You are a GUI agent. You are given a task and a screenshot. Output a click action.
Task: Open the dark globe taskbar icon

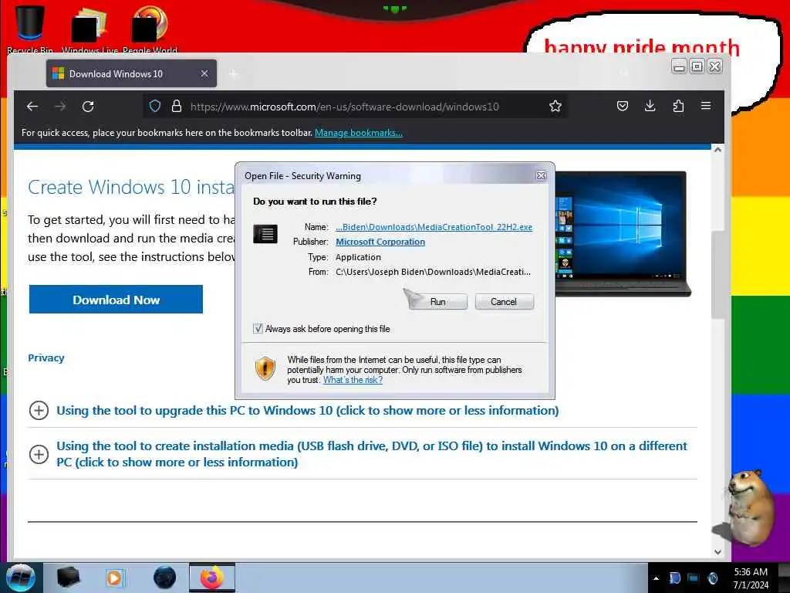(x=165, y=578)
